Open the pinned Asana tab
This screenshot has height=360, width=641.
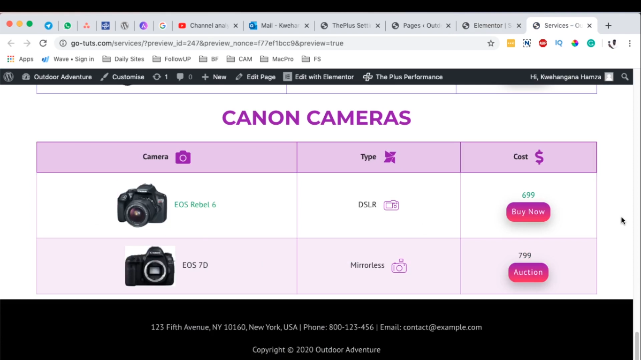[86, 26]
